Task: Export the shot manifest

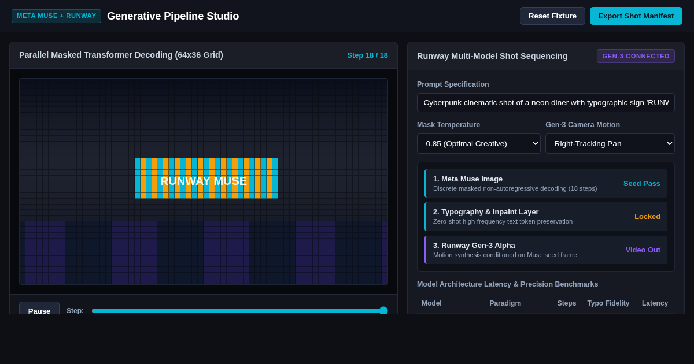Action: click(x=636, y=16)
